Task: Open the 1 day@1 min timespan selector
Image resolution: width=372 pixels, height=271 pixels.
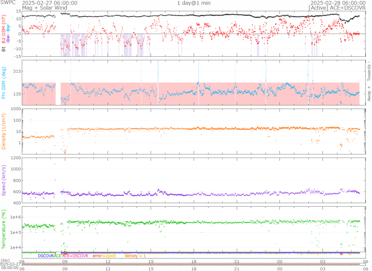Action: [x=193, y=3]
